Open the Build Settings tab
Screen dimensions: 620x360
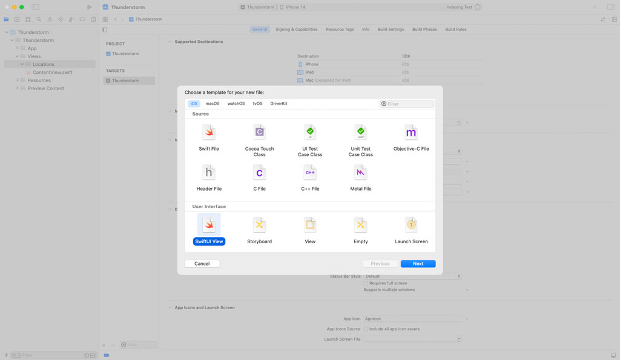tap(391, 29)
